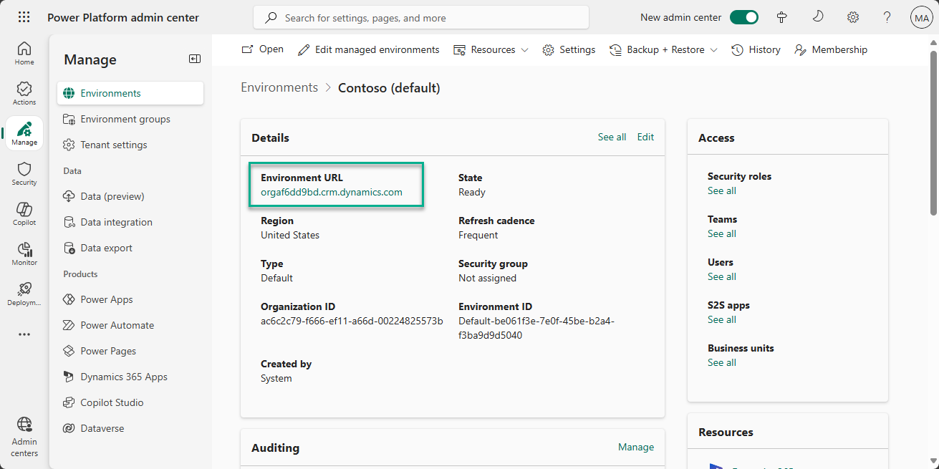Viewport: 939px width, 469px height.
Task: Open Tenant settings in Manage menu
Action: click(x=114, y=145)
